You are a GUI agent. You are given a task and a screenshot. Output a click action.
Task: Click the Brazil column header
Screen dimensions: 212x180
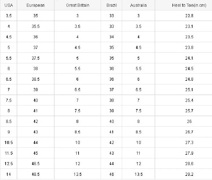pyautogui.click(x=112, y=5)
